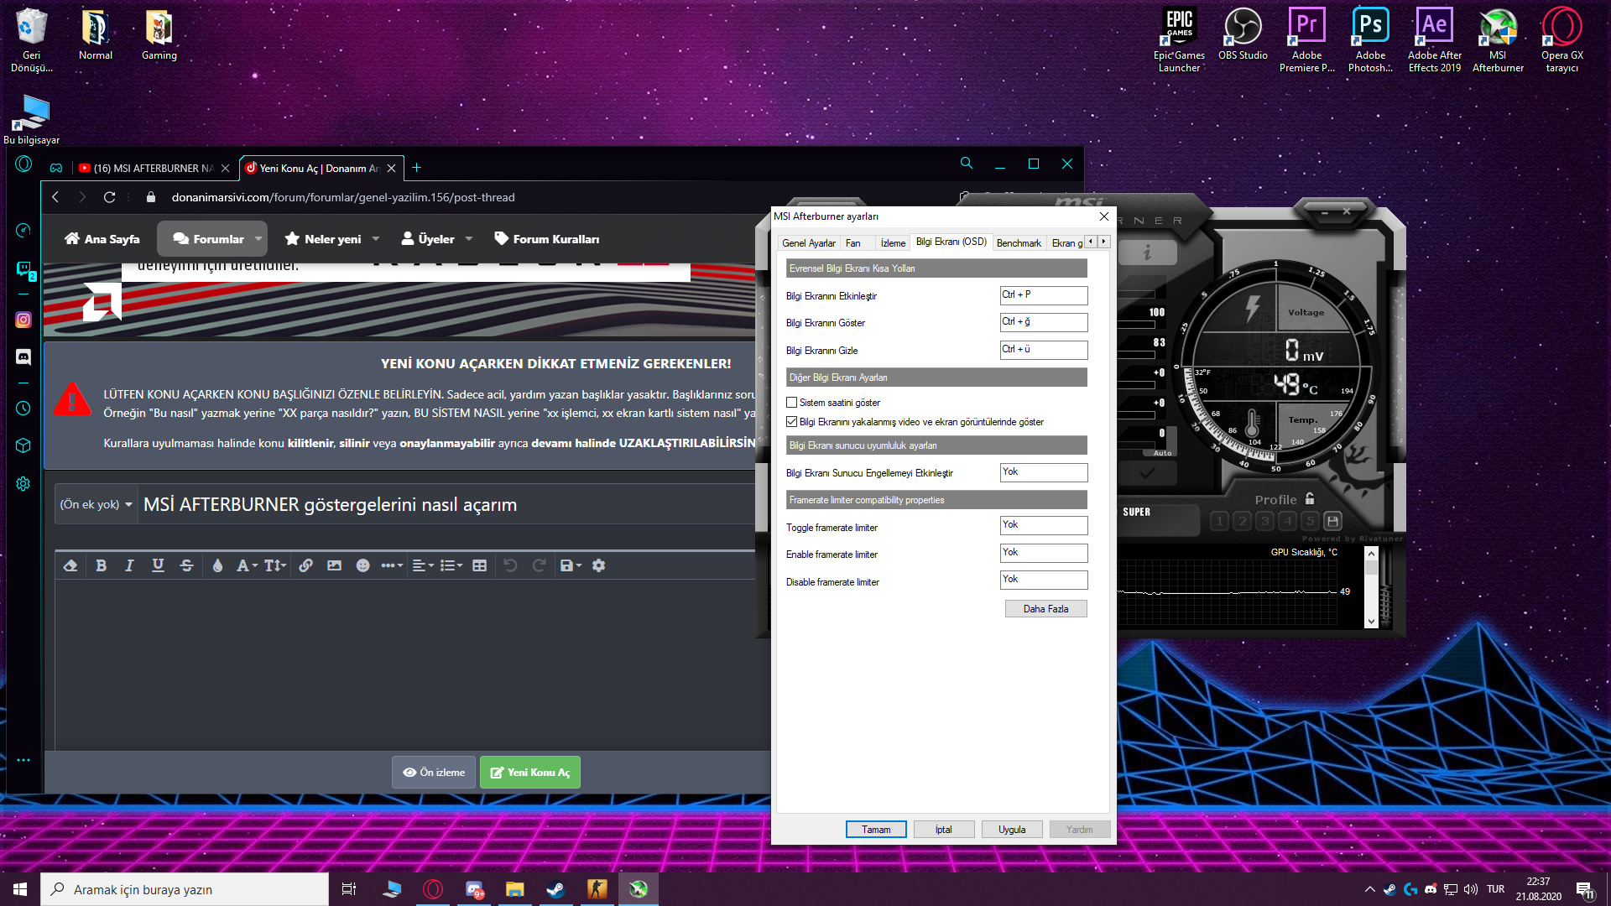Open Discord in Opera GX sidebar
Image resolution: width=1611 pixels, height=906 pixels.
click(23, 357)
